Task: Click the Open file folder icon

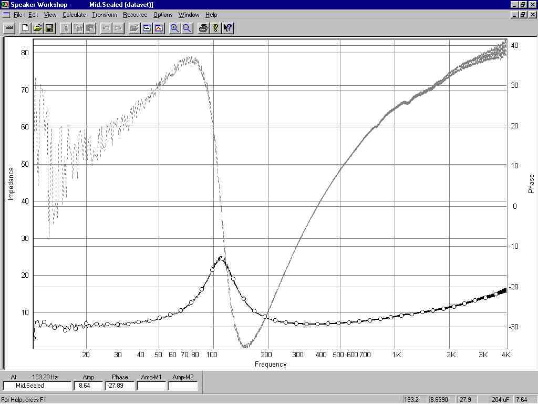Action: (x=37, y=28)
